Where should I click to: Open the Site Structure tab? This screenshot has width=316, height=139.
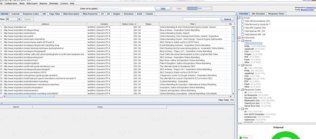[x=258, y=14]
